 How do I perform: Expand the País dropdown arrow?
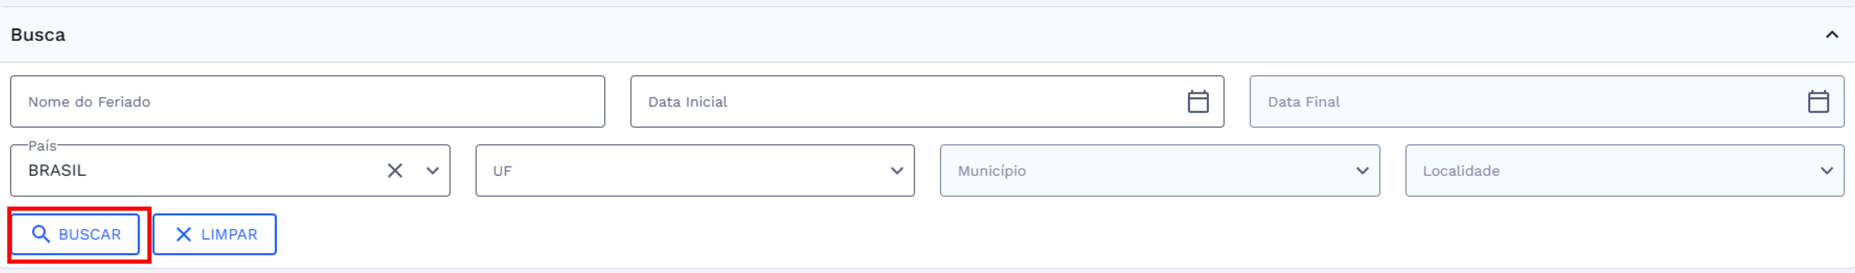coord(432,171)
